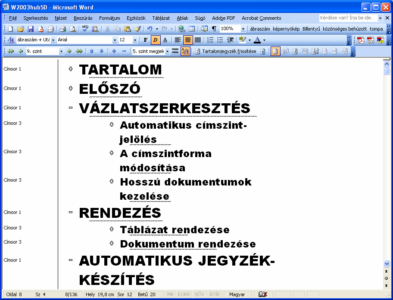Image resolution: width=393 pixels, height=300 pixels.
Task: Activate the Format Painter brush
Action: tap(137, 29)
